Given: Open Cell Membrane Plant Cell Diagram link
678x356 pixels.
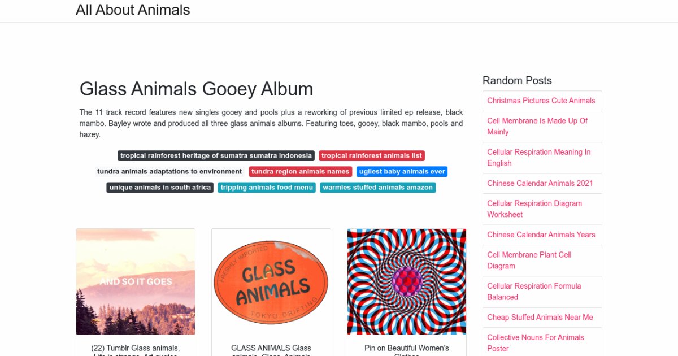Looking at the screenshot, I should (529, 260).
